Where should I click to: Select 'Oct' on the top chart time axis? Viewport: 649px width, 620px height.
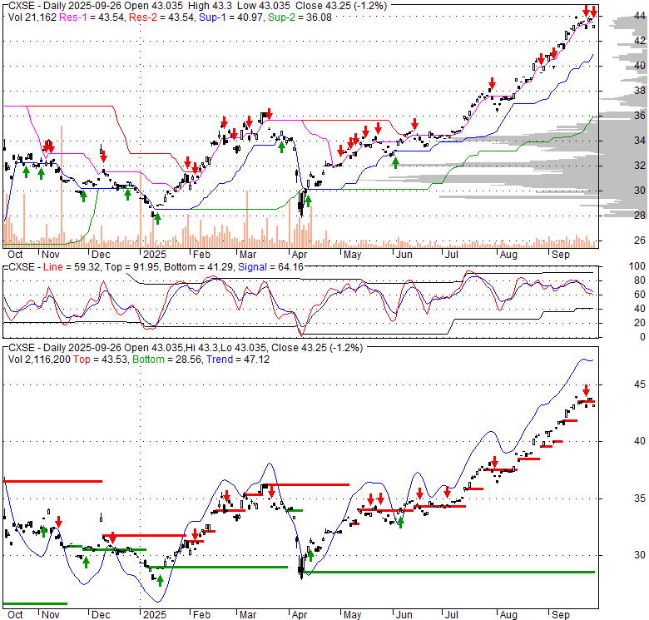(x=15, y=255)
